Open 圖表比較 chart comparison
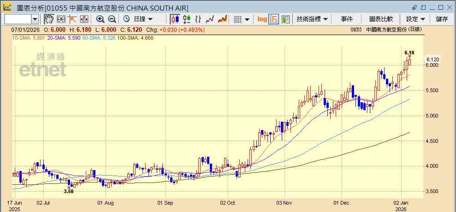 (381, 19)
